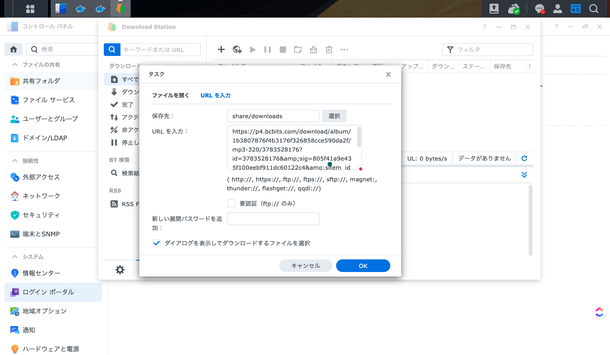Click the Stop download icon
The height and width of the screenshot is (355, 610).
click(282, 50)
